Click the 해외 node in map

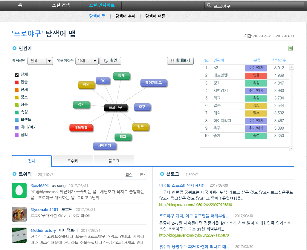[x=86, y=85]
